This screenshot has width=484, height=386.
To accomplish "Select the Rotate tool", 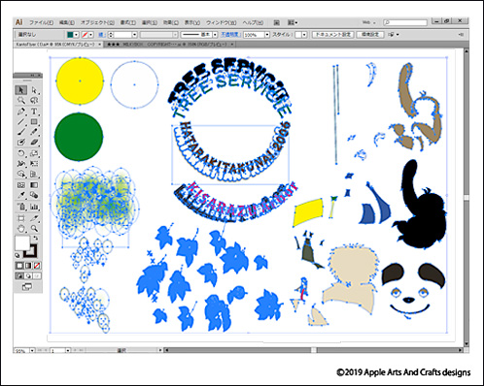I will [21, 153].
